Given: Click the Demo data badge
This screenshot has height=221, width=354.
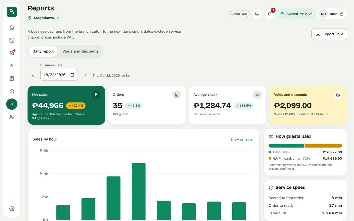Looking at the screenshot, I should [x=240, y=14].
